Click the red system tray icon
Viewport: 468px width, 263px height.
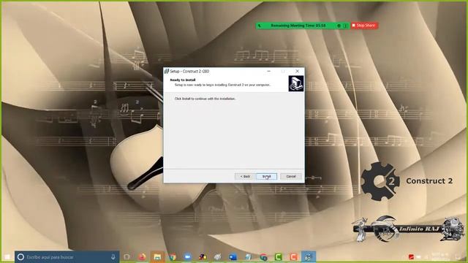coord(411,256)
